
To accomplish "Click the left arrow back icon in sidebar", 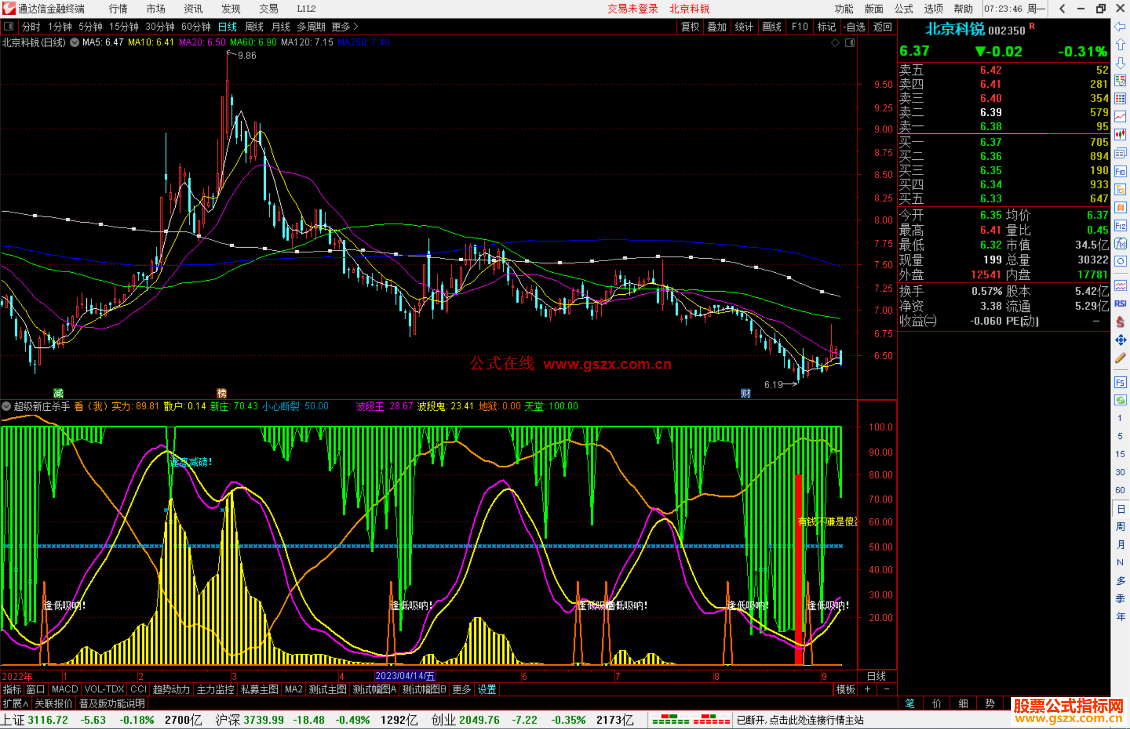I will pyautogui.click(x=1120, y=27).
